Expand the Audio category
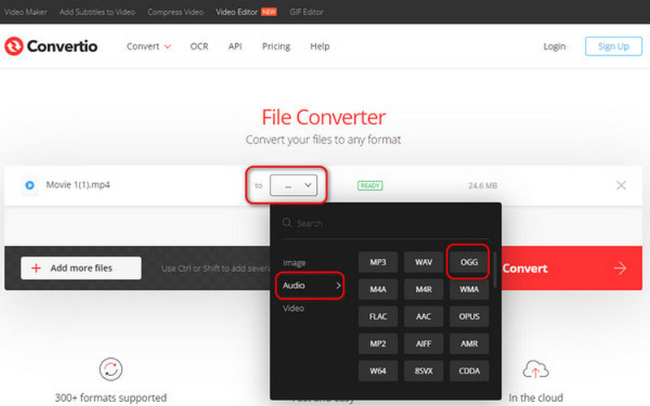 [311, 286]
